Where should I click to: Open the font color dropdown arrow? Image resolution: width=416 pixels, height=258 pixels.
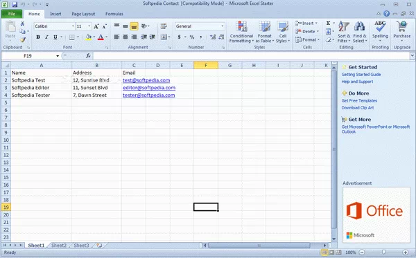click(107, 37)
